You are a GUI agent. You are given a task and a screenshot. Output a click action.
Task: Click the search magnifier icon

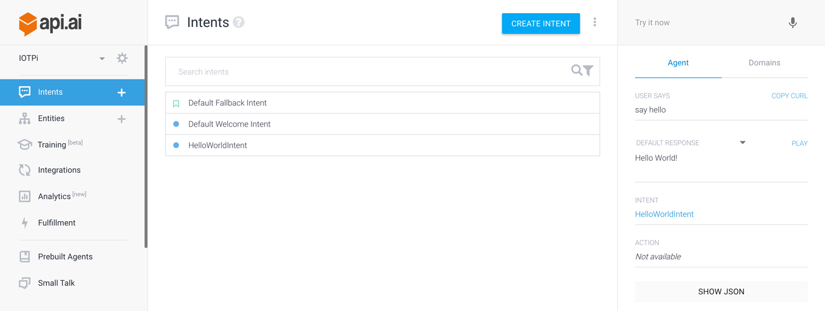[576, 70]
